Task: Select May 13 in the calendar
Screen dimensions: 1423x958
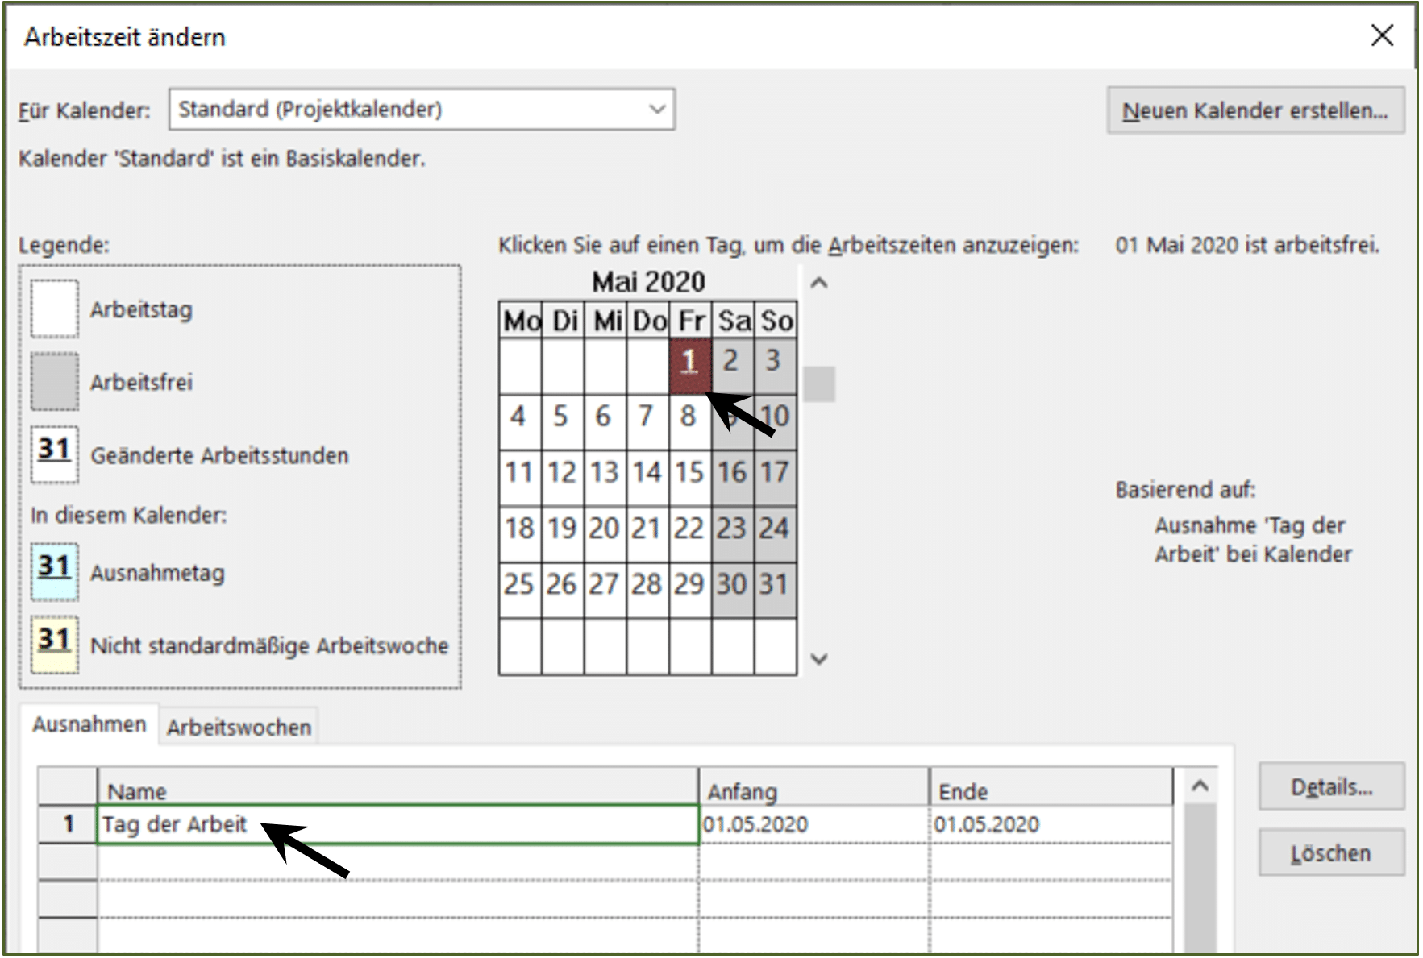Action: coord(605,478)
